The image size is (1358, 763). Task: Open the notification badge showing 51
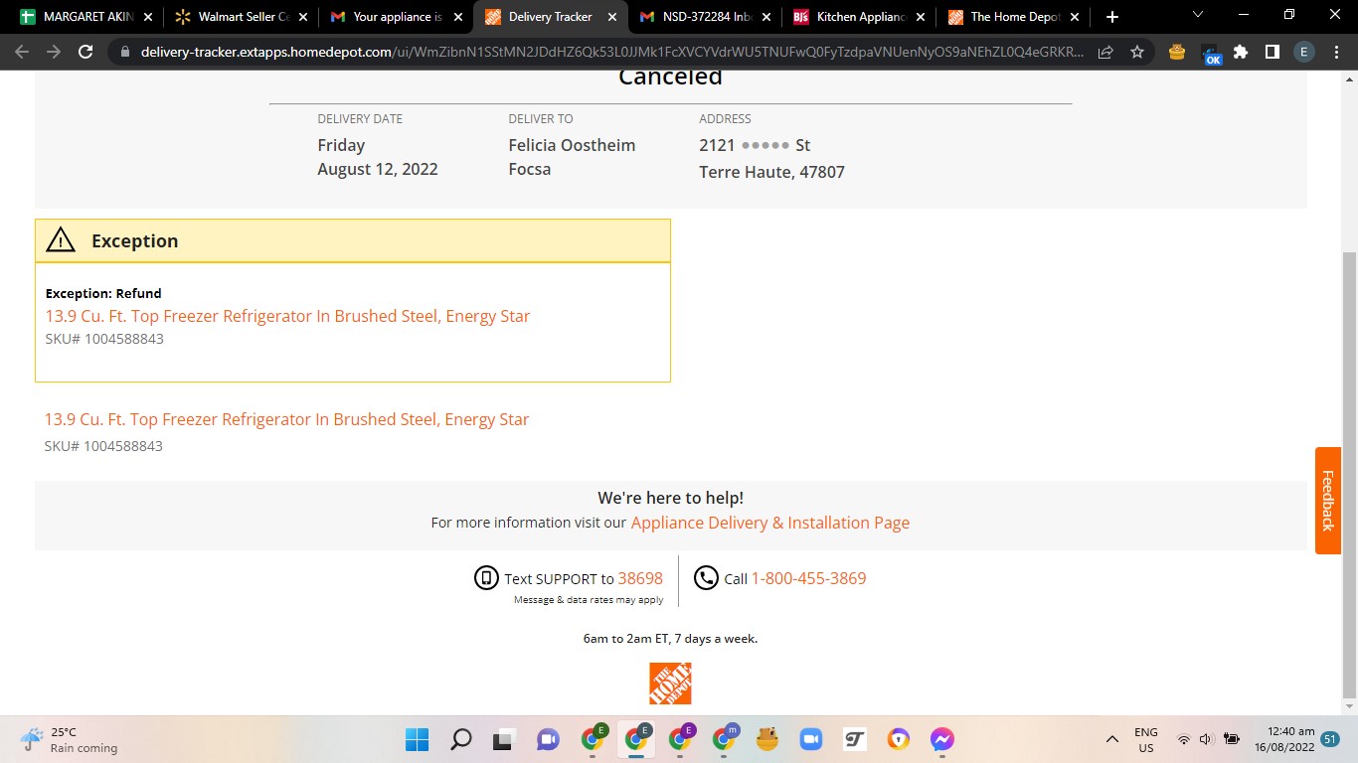coord(1330,739)
